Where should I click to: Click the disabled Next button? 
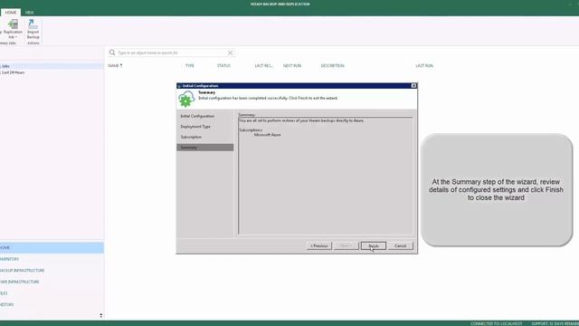[346, 245]
